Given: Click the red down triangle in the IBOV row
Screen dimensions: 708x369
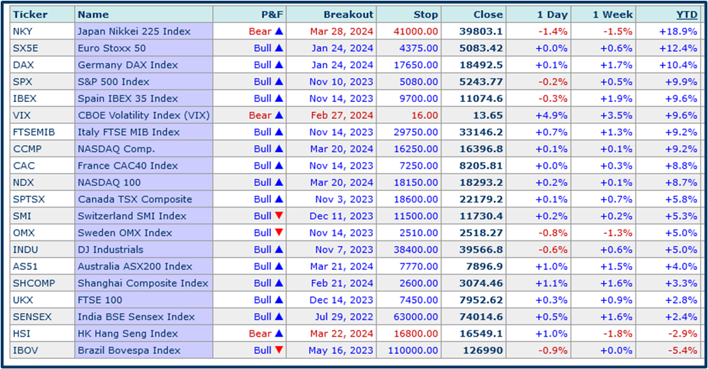Looking at the screenshot, I should [279, 350].
